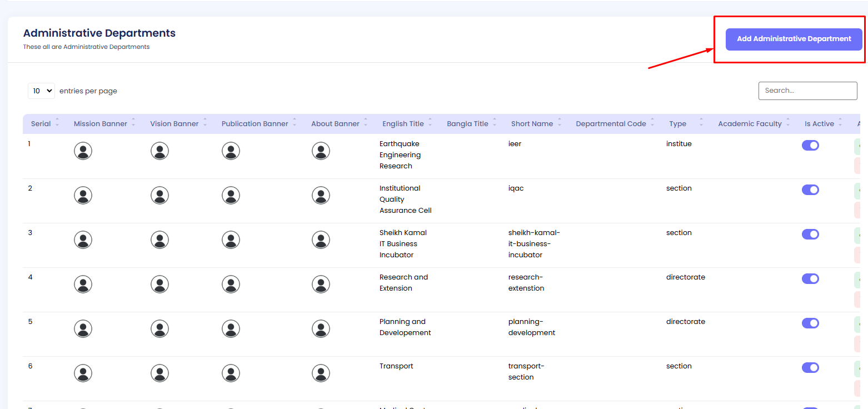Disable Is Active switch for Transport row
This screenshot has height=409, width=868.
click(810, 368)
